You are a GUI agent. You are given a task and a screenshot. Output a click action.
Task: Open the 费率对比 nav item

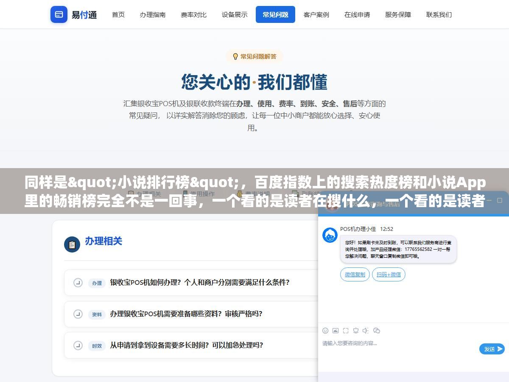pos(193,14)
